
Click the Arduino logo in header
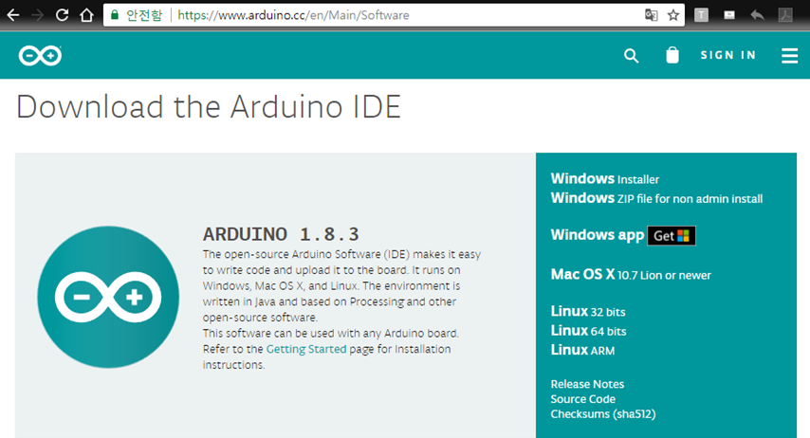point(40,55)
